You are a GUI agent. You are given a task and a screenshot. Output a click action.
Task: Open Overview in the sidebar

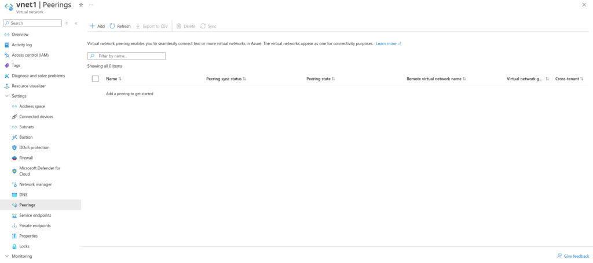[x=20, y=34]
